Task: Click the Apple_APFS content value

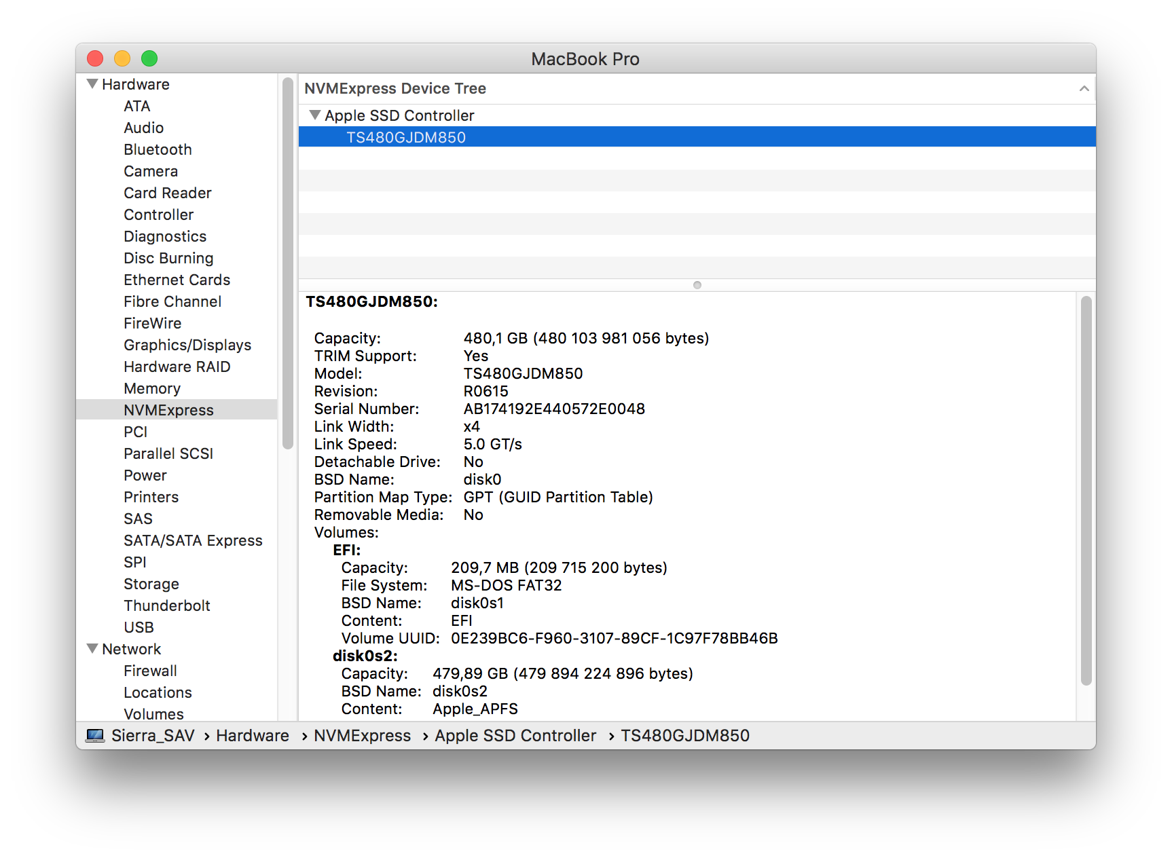Action: [x=475, y=709]
